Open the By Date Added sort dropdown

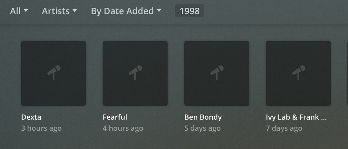pos(126,11)
